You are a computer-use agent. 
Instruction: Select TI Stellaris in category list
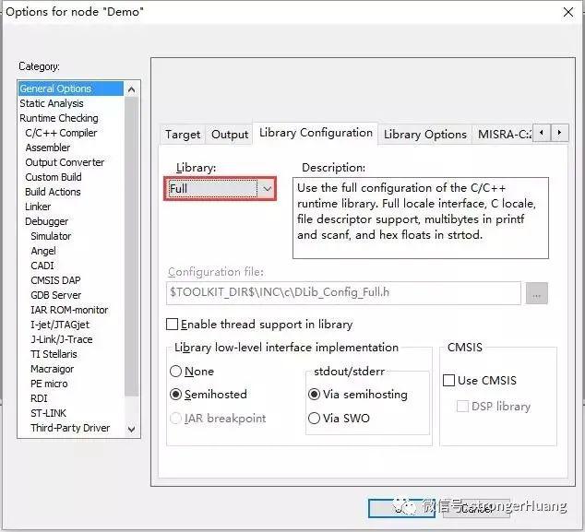pyautogui.click(x=71, y=354)
